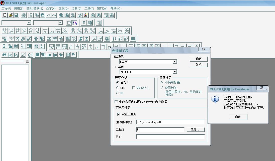Click the 浏览... browse button
This screenshot has width=275, height=161.
tap(196, 130)
